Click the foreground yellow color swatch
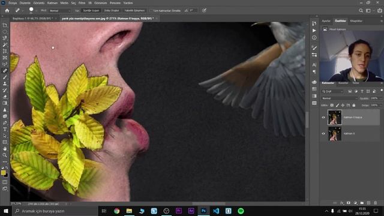This screenshot has height=216, width=384. [x=3, y=173]
